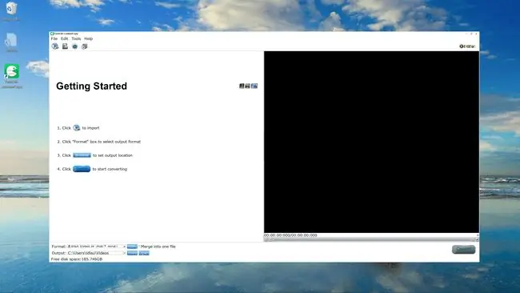The height and width of the screenshot is (293, 520).
Task: Click the first view-mode icon beside Getting Started
Action: (242, 86)
